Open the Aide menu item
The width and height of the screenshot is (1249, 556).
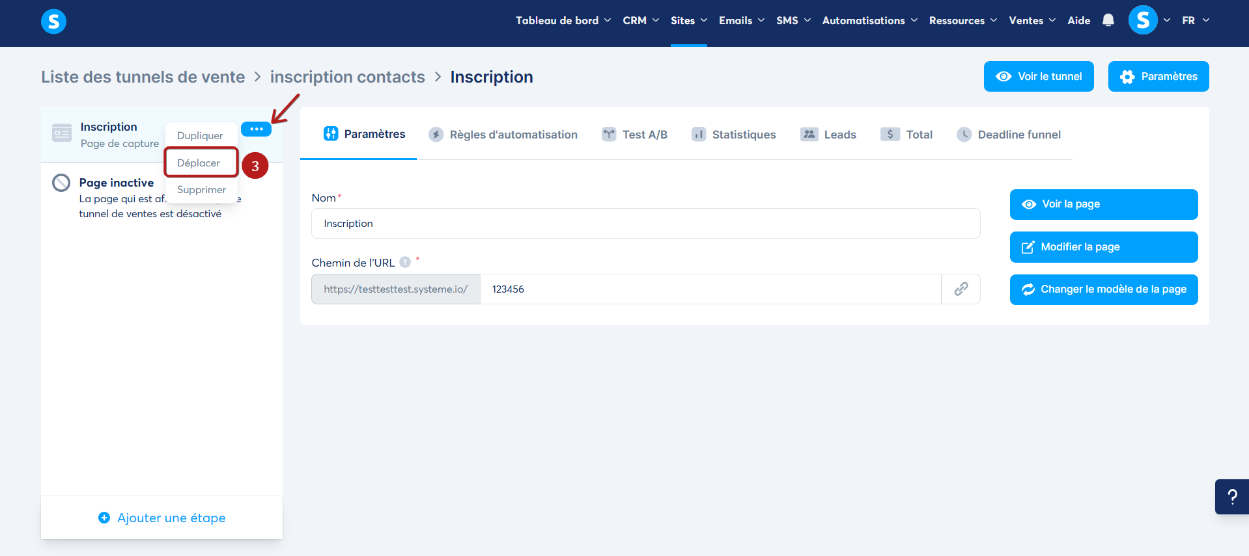(x=1079, y=20)
